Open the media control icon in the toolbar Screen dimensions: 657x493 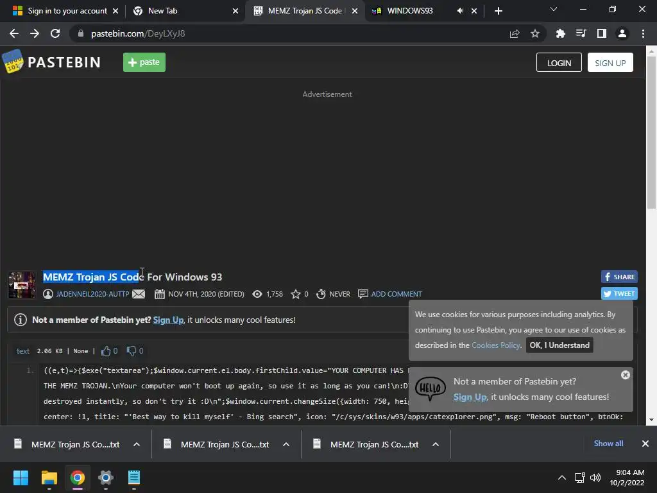tap(581, 33)
